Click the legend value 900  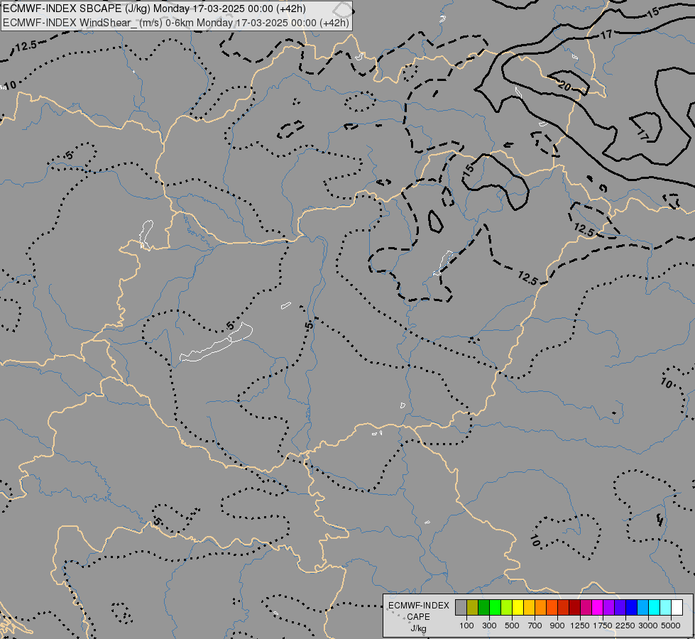[x=557, y=626]
